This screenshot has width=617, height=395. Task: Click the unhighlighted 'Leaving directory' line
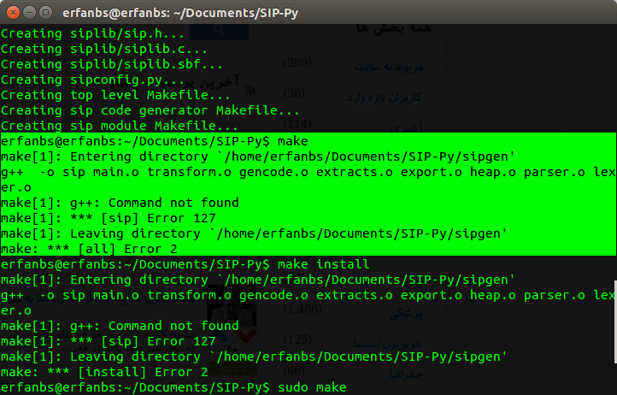pyautogui.click(x=254, y=357)
